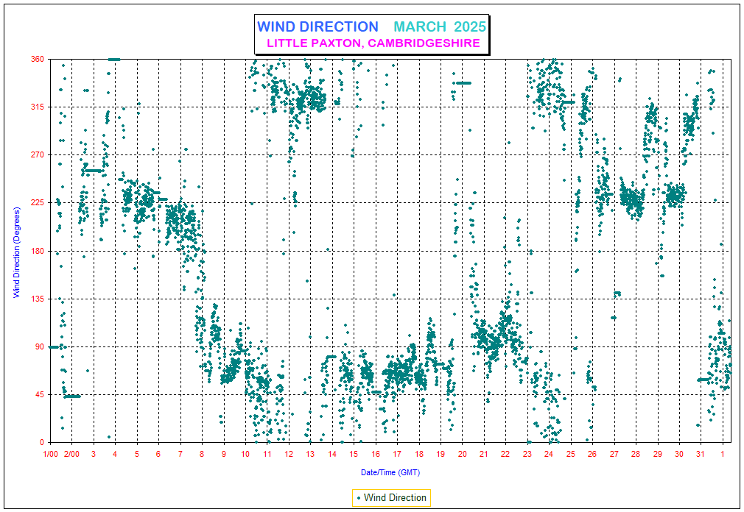Click the teal legend marker dot

click(359, 498)
